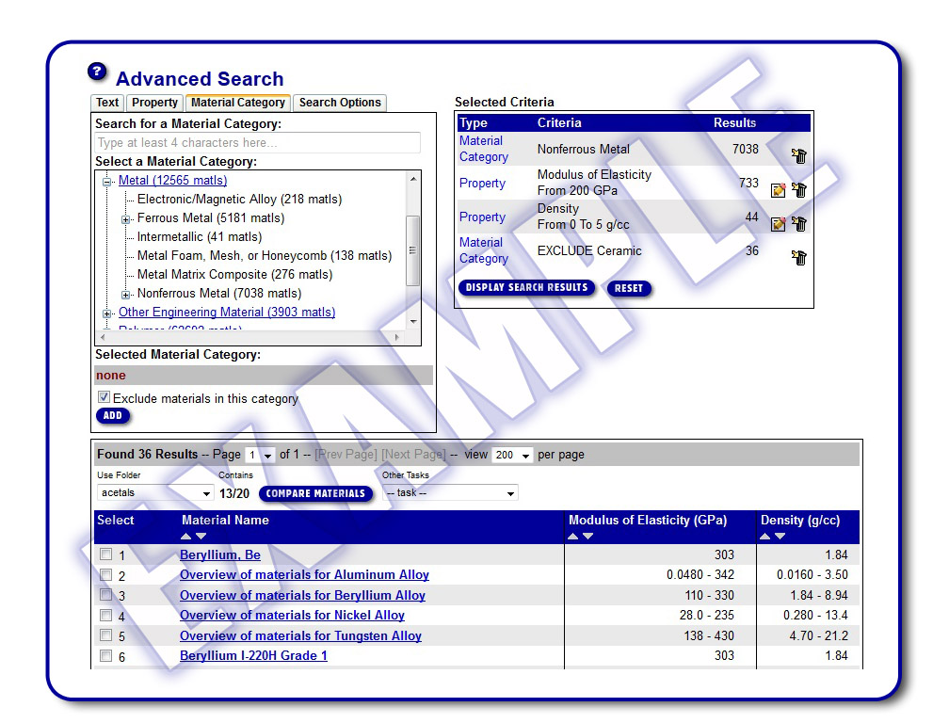949x723 pixels.
Task: Click Property type of Density criteria
Action: [482, 217]
